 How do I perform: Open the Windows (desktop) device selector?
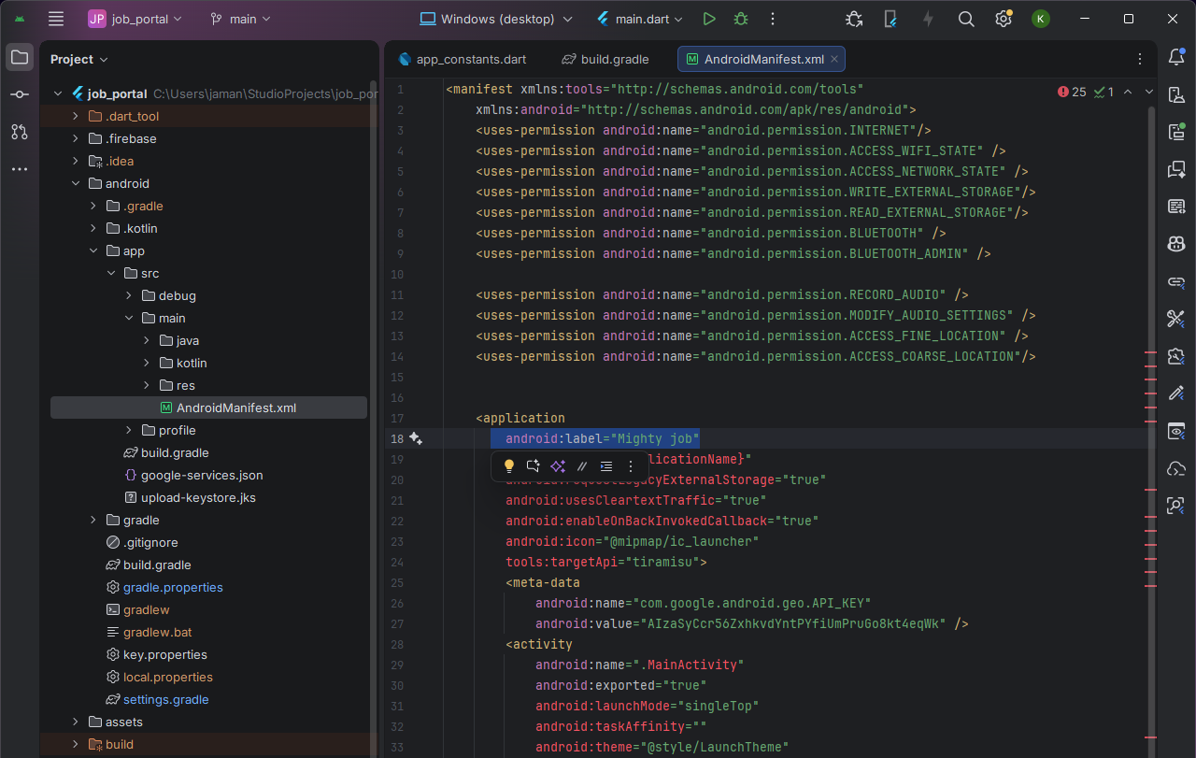[x=496, y=19]
